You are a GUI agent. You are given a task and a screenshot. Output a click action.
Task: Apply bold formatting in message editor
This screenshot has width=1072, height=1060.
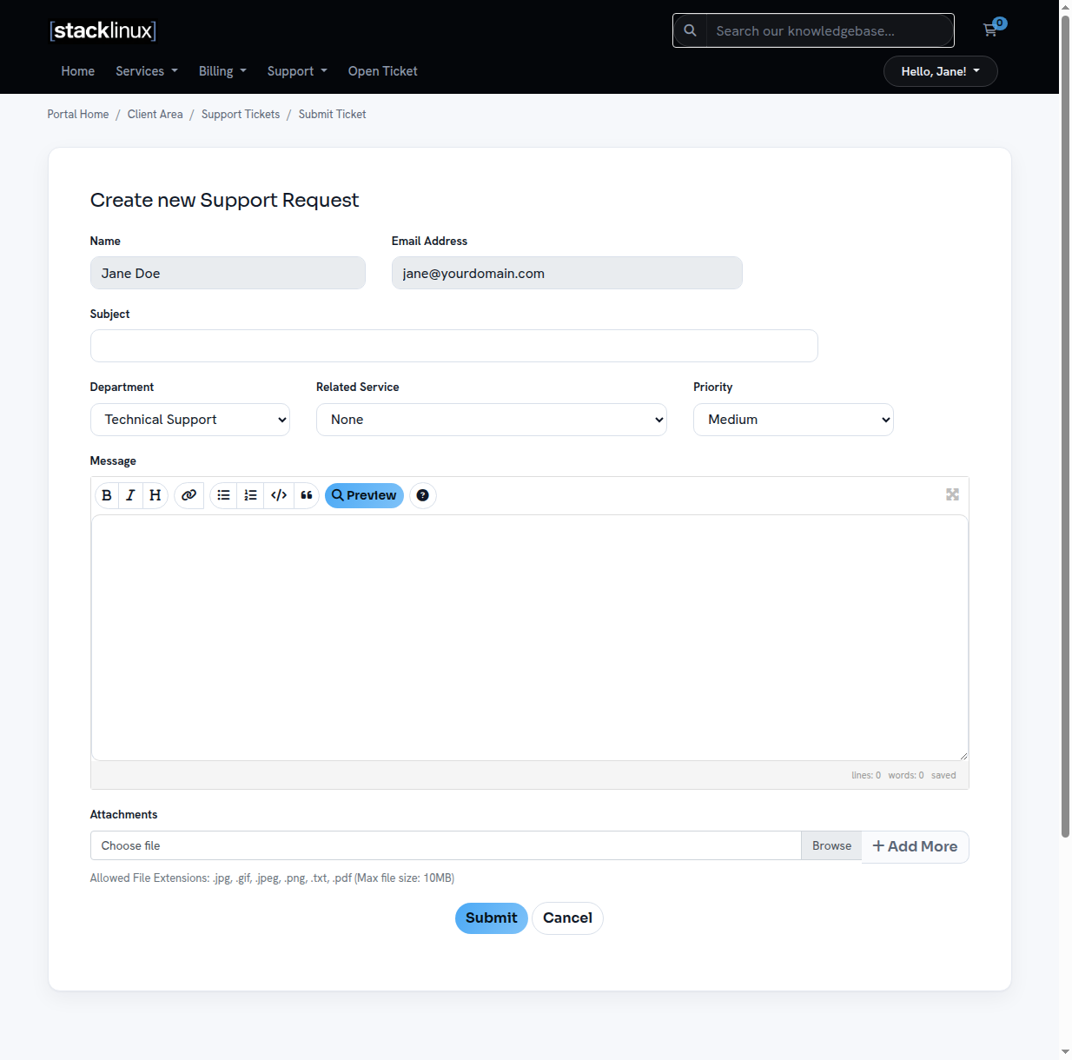click(107, 495)
